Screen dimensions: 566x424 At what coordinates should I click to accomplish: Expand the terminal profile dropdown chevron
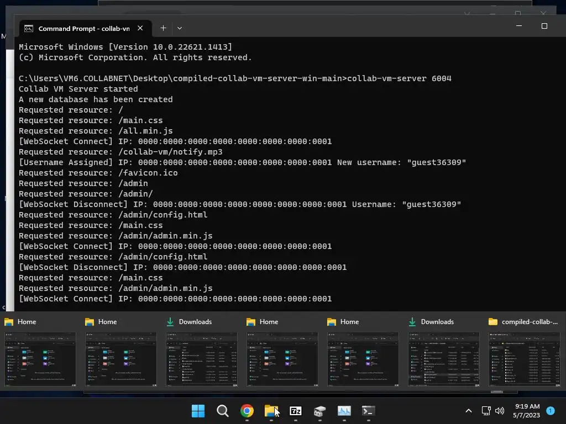coord(180,28)
